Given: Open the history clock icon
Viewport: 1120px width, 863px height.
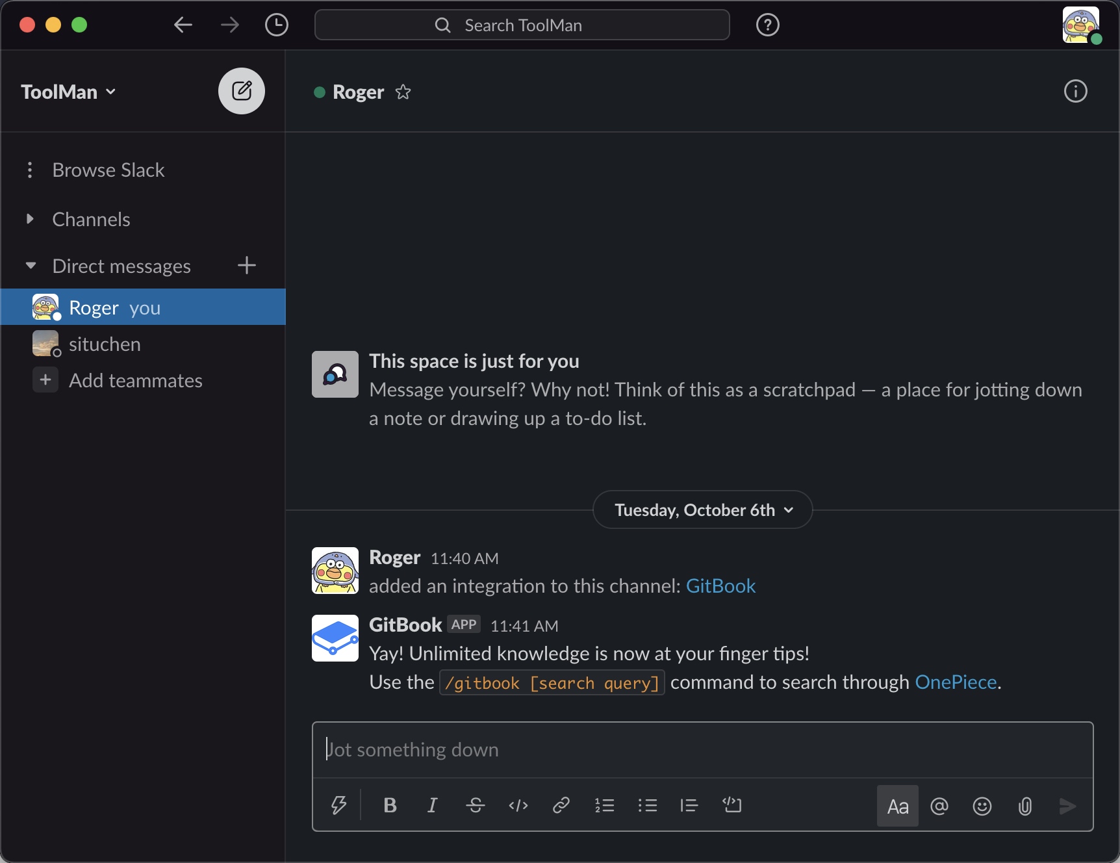Looking at the screenshot, I should [x=277, y=25].
